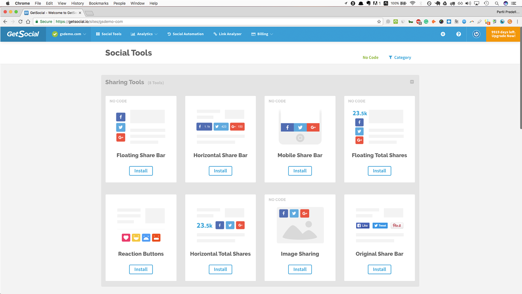Click the Twitter 423 counter in Horizontal Share Bar
Image resolution: width=522 pixels, height=294 pixels.
point(221,126)
